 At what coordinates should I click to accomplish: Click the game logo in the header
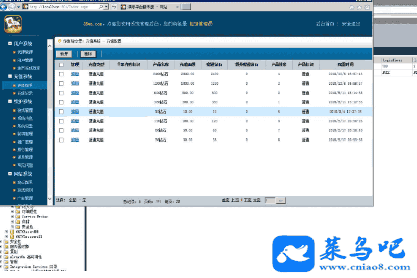click(13, 23)
